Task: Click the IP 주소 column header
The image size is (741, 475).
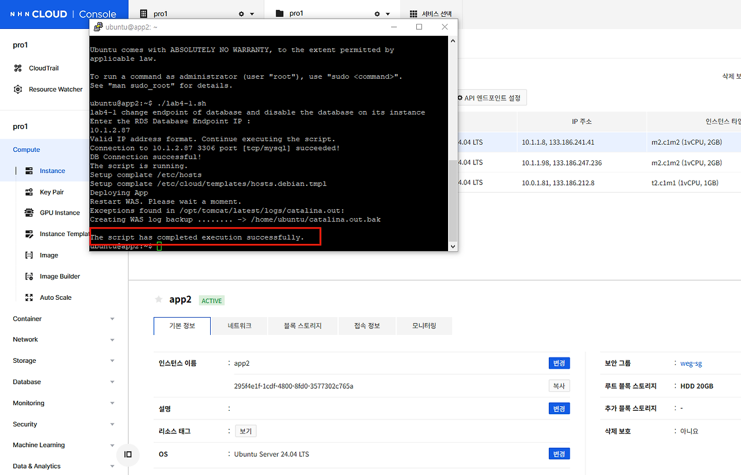Action: 582,121
